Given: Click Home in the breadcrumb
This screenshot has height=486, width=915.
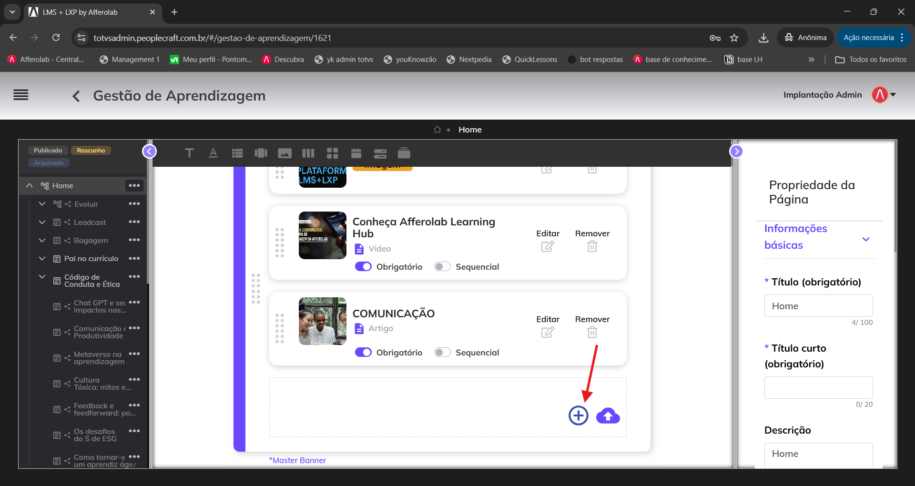Looking at the screenshot, I should (470, 130).
